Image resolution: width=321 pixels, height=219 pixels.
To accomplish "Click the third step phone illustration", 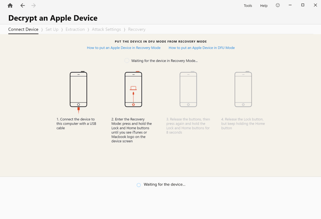I will coord(188,89).
